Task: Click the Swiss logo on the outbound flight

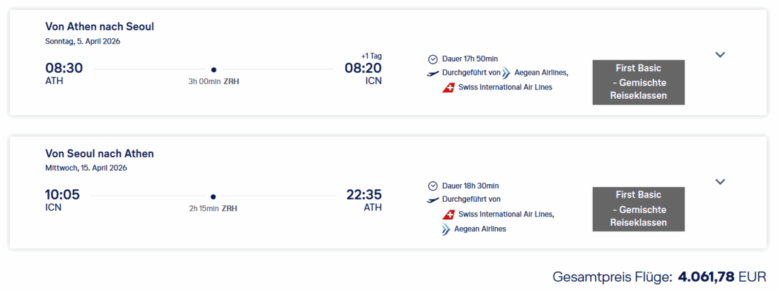Action: 448,87
